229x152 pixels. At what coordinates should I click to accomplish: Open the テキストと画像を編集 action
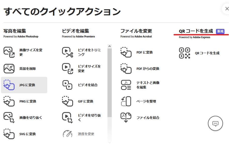pyautogui.click(x=126, y=85)
